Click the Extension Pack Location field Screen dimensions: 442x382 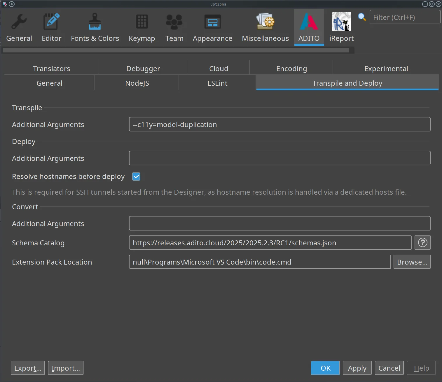[x=260, y=262]
